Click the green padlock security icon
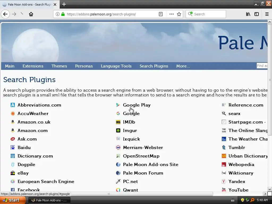The width and height of the screenshot is (272, 204). pyautogui.click(x=63, y=14)
